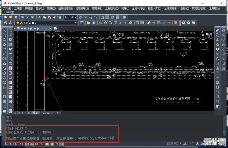Open the layer name dropdown list
The height and width of the screenshot is (148, 228).
click(76, 23)
